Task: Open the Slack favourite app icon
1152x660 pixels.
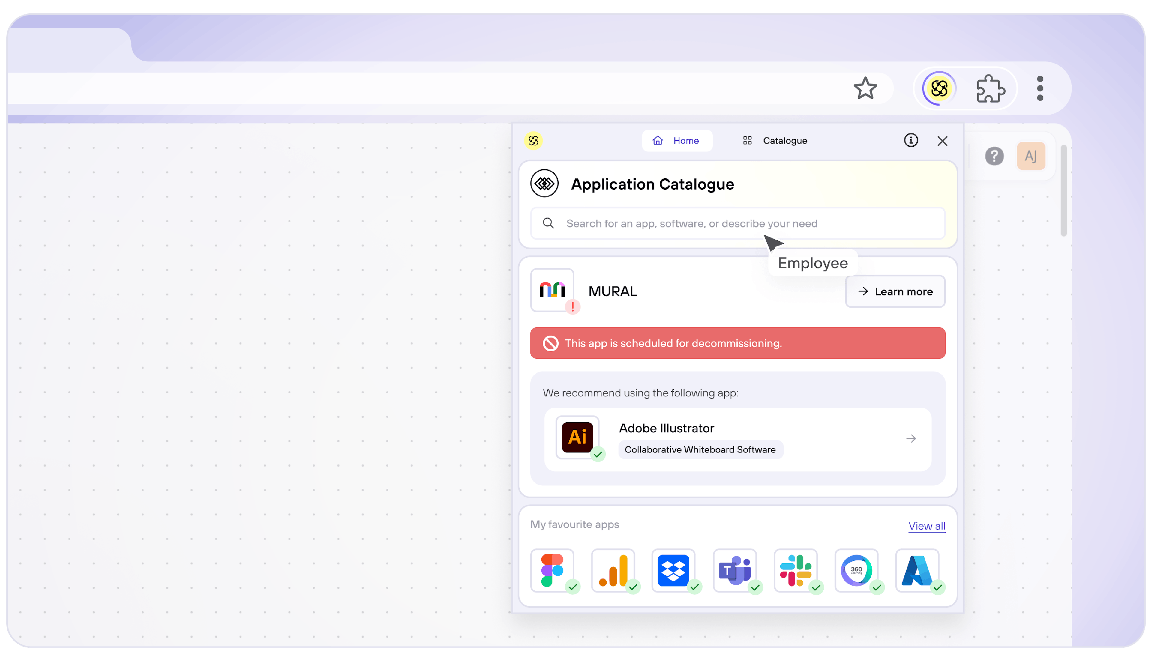Action: coord(795,570)
